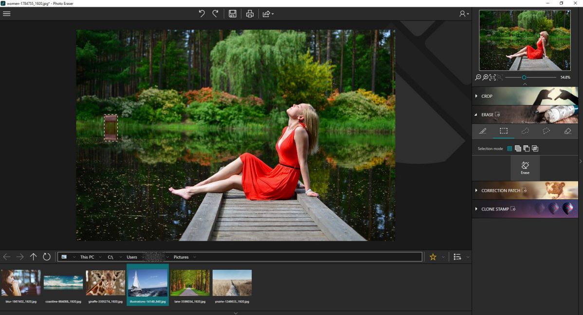583x315 pixels.
Task: Enable the new selection mode
Action: point(510,149)
